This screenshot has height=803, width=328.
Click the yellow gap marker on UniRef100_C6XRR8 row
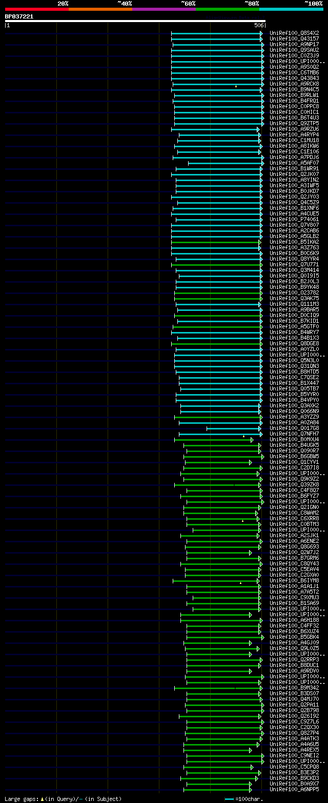pos(243,520)
